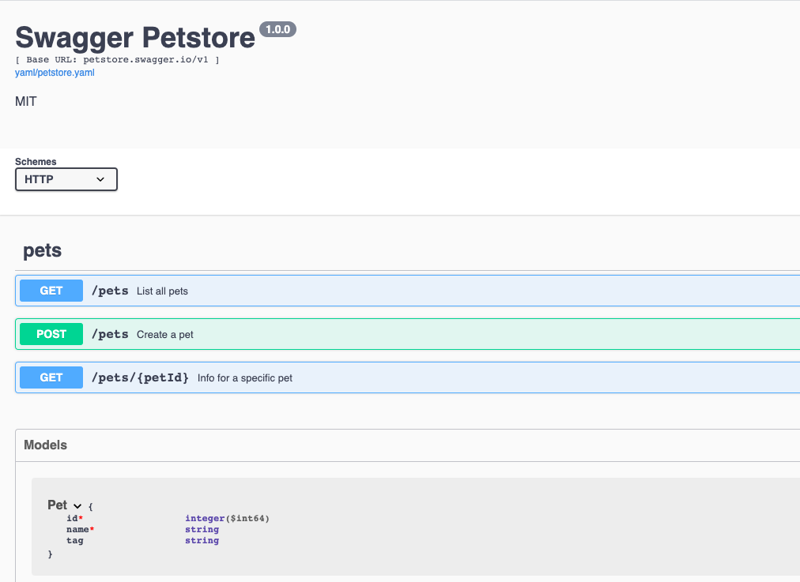Click the Base URL text
The height and width of the screenshot is (582, 800).
pyautogui.click(x=117, y=60)
